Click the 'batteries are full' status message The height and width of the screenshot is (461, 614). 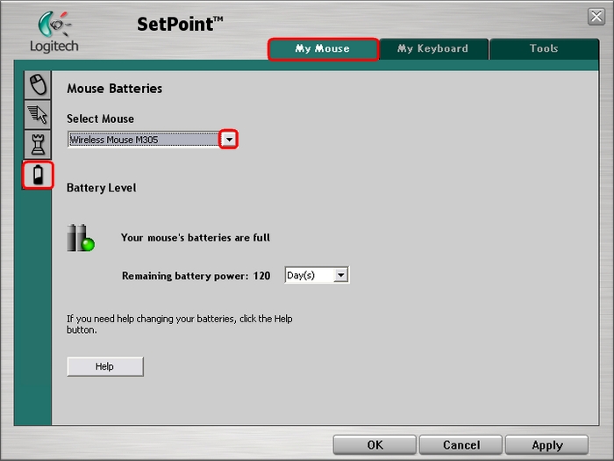click(196, 238)
